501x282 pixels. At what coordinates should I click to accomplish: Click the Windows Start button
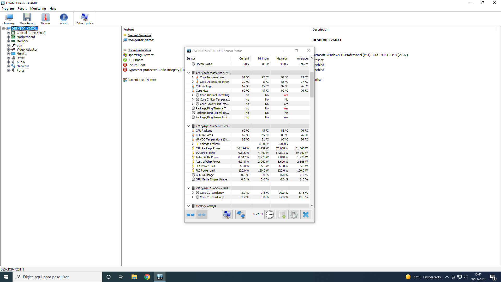[6, 277]
